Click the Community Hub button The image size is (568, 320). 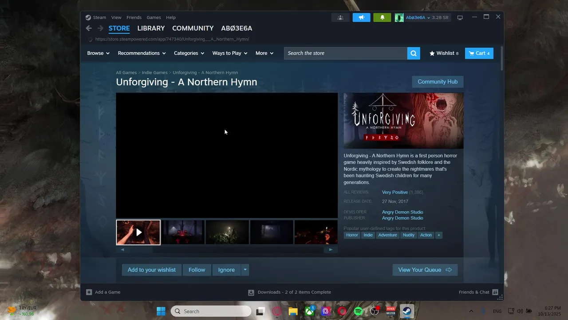pyautogui.click(x=438, y=82)
